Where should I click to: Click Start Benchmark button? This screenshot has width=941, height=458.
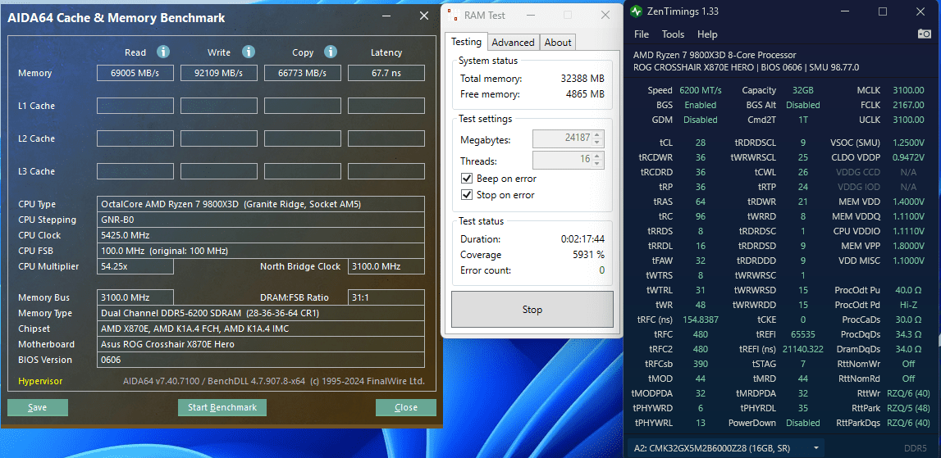pyautogui.click(x=222, y=408)
